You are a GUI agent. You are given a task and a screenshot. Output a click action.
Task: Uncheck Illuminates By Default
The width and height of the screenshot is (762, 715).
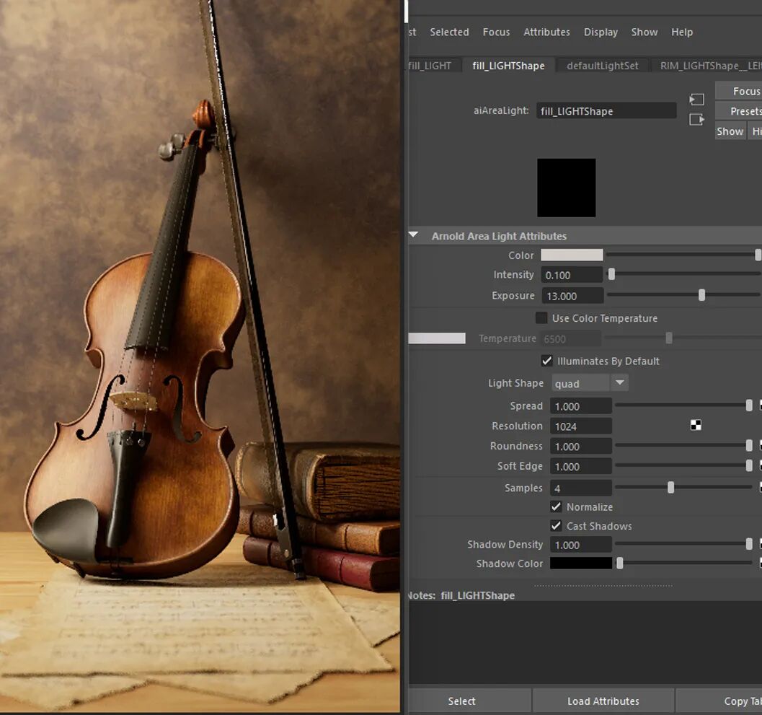(546, 361)
